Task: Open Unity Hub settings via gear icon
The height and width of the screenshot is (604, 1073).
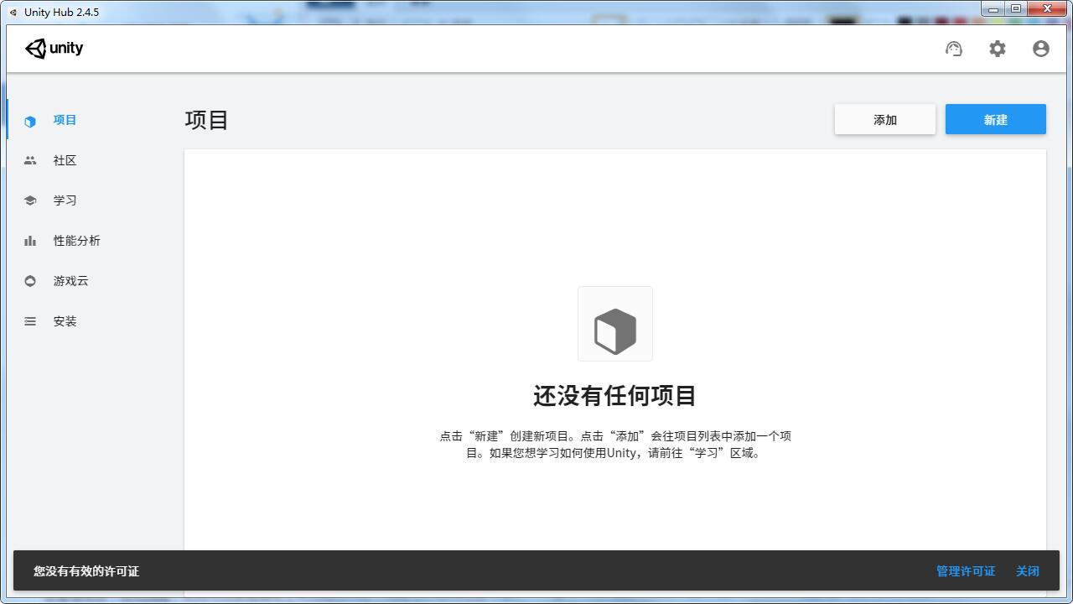Action: tap(998, 49)
